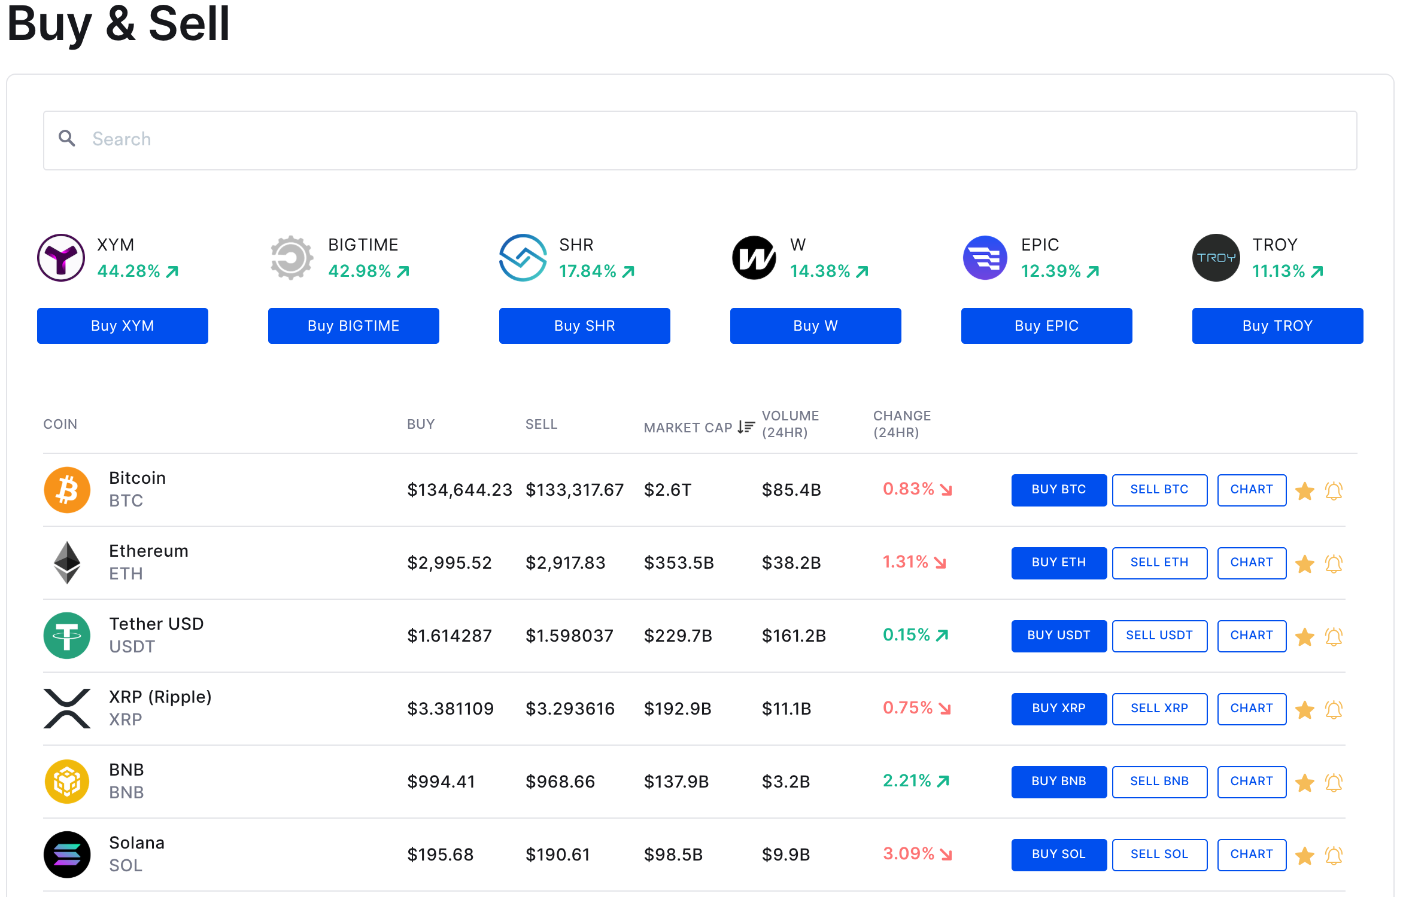Click the SELL SOL button
Image resolution: width=1406 pixels, height=897 pixels.
[1159, 855]
